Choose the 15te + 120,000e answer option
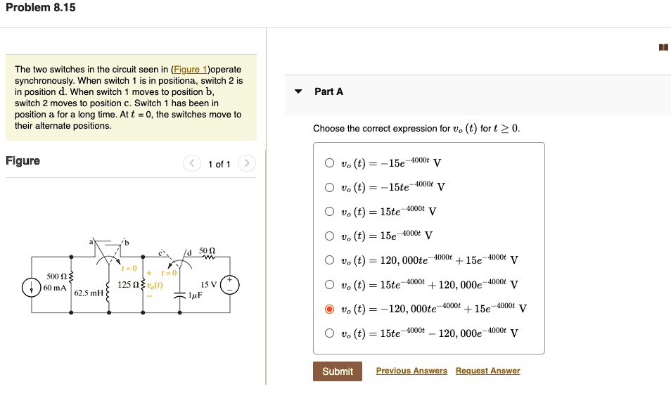The width and height of the screenshot is (671, 415). click(329, 284)
